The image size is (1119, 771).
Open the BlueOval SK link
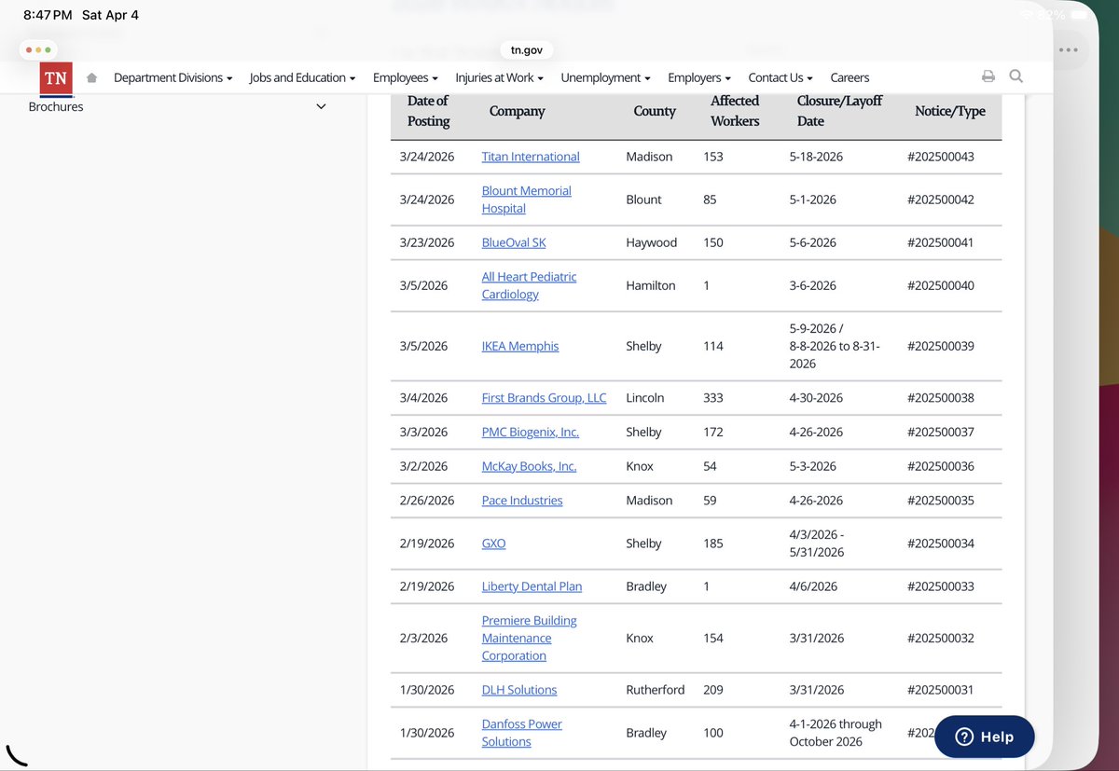tap(514, 242)
